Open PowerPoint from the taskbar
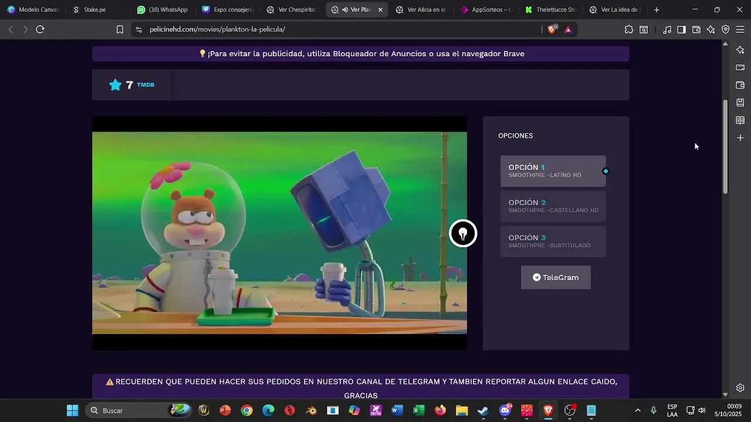Viewport: 751px width, 422px height. coord(225,410)
